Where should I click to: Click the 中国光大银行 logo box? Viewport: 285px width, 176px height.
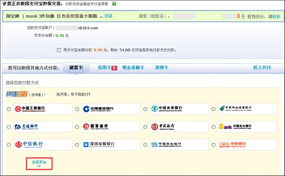pyautogui.click(x=247, y=127)
